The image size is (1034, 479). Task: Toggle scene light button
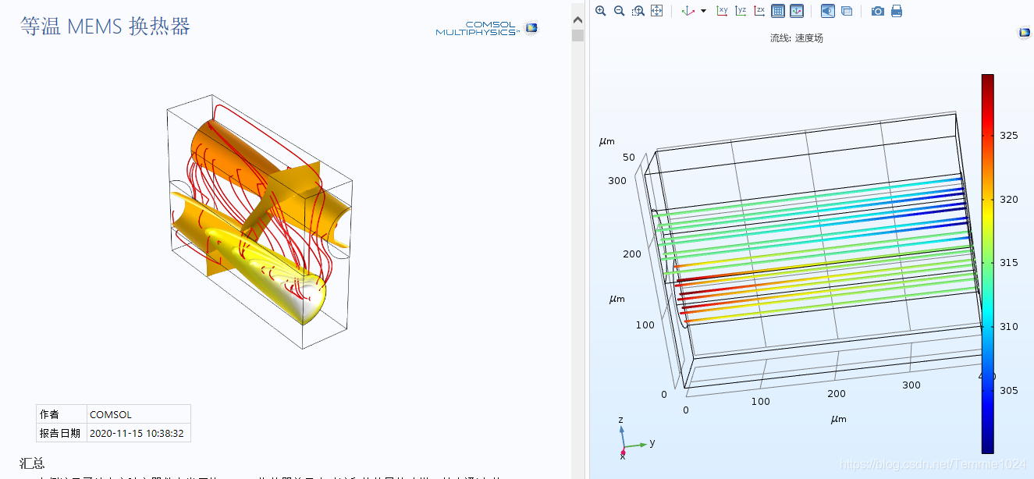point(827,11)
